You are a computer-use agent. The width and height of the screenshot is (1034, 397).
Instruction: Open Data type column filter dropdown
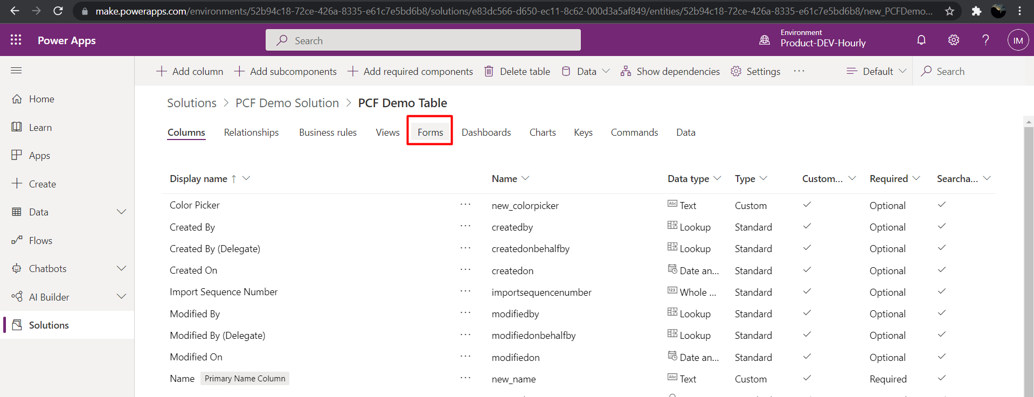pyautogui.click(x=717, y=178)
